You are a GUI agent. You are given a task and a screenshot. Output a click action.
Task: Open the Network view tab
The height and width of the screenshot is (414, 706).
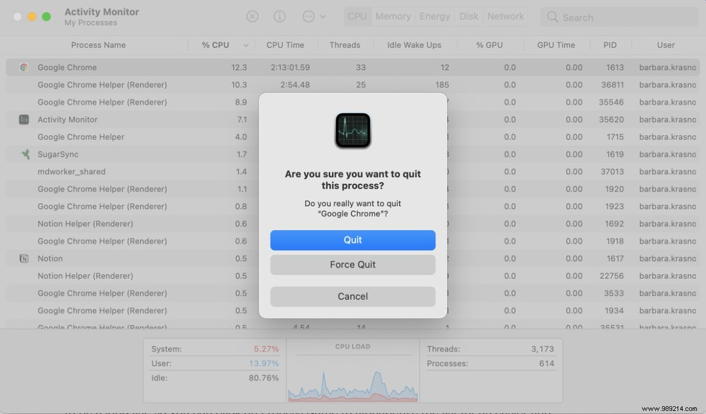coord(506,16)
